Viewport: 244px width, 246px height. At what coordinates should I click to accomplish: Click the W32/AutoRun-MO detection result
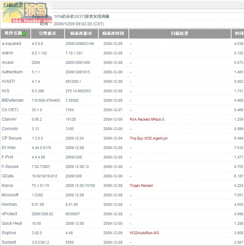pyautogui.click(x=144, y=233)
